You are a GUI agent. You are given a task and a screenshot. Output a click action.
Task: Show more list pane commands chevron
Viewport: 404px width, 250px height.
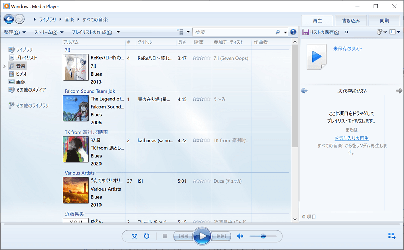347,32
